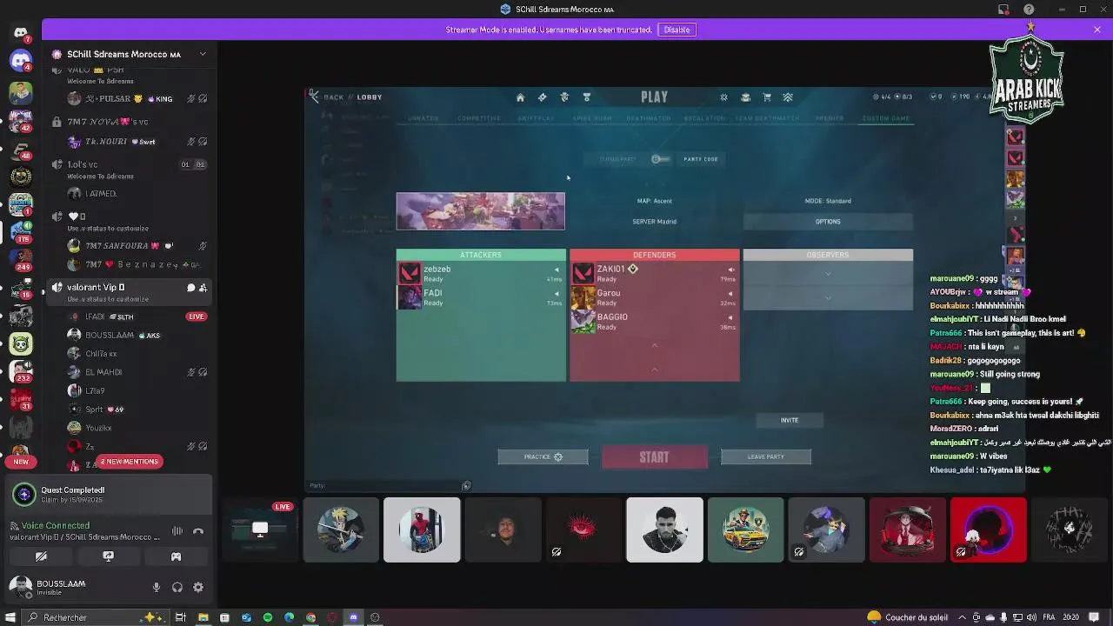Dismiss the Streamer Mode banner
1113x626 pixels.
pos(1097,30)
